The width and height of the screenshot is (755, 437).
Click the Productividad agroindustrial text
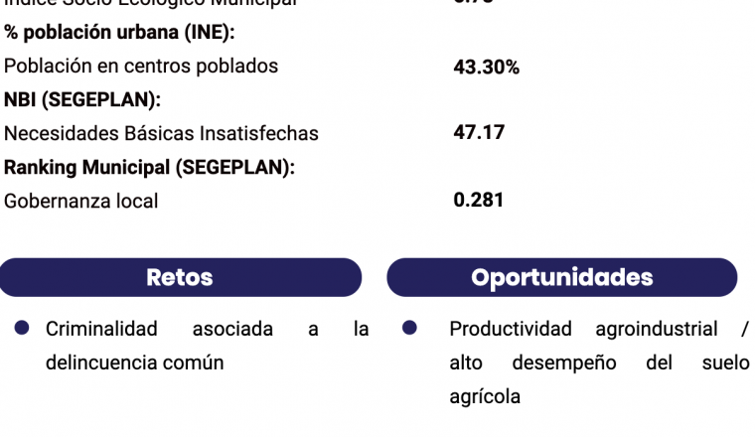[583, 329]
